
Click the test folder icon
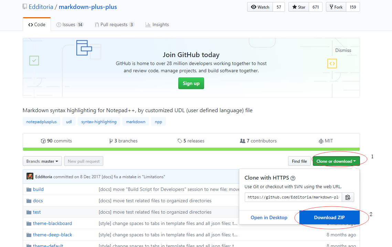(29, 212)
